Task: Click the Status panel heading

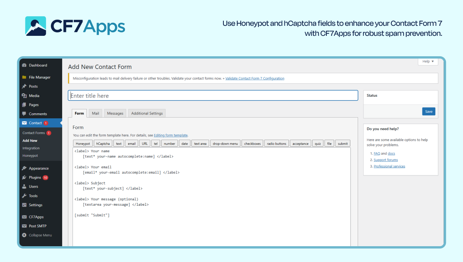Action: pyautogui.click(x=372, y=95)
